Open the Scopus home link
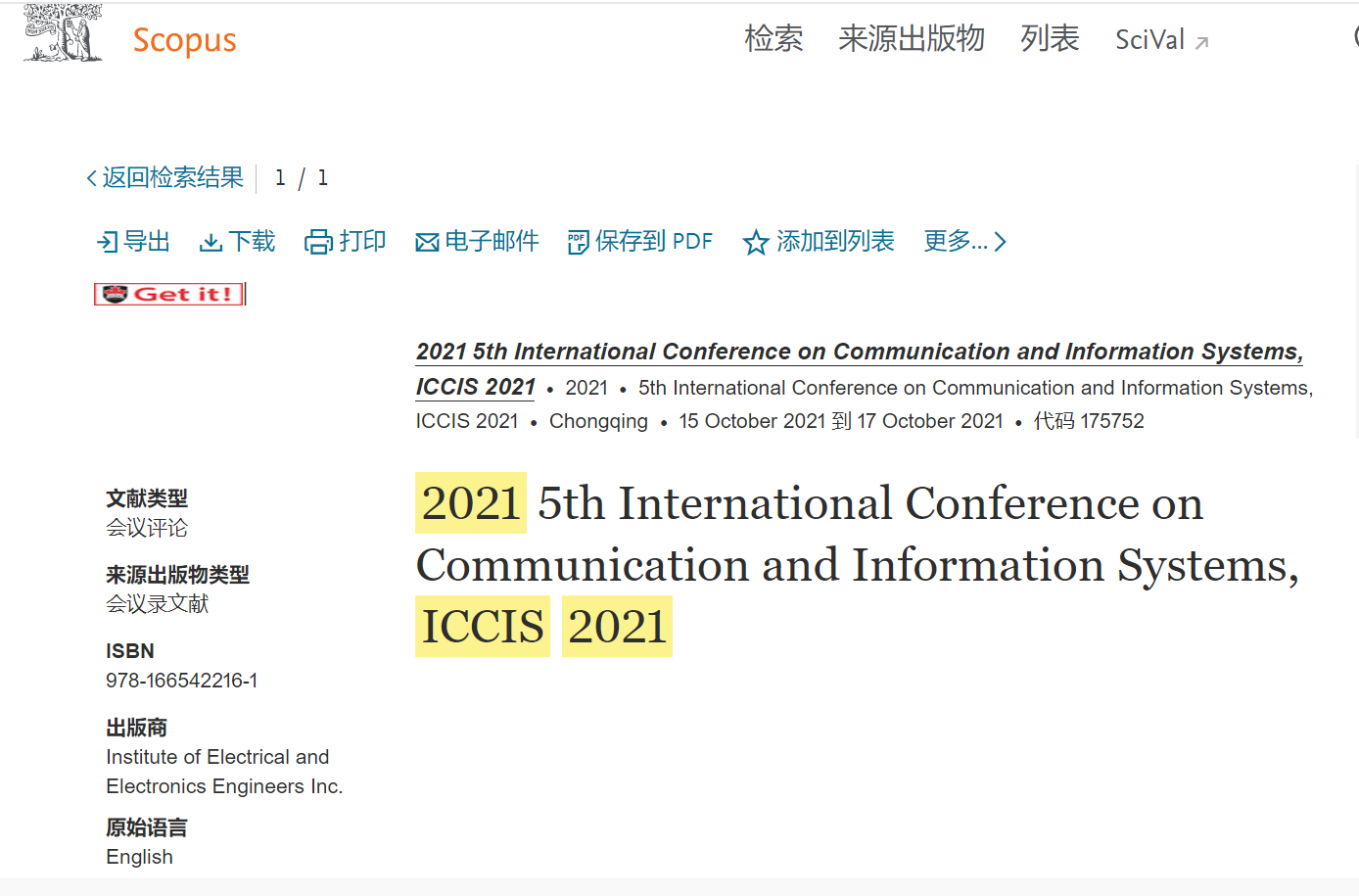 (184, 40)
